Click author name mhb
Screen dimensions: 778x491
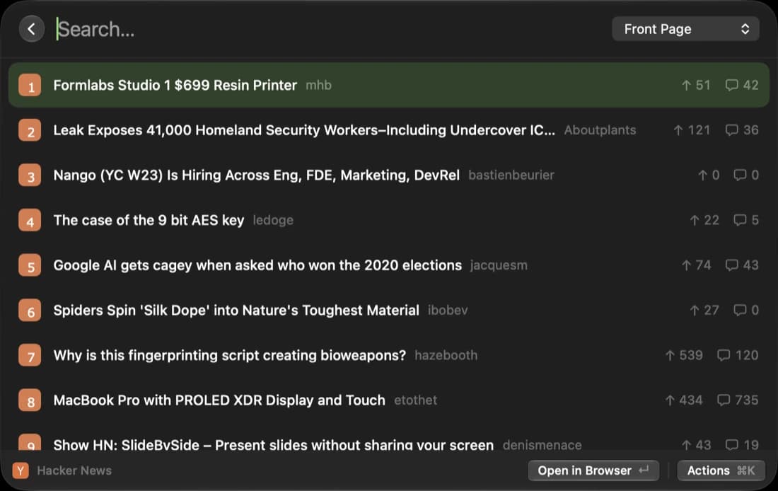318,86
